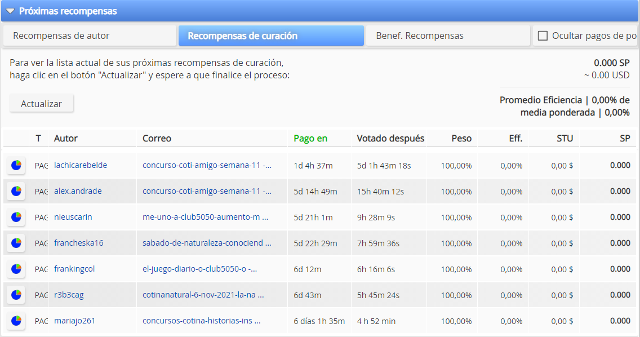Viewport: 640px width, 337px height.
Task: Sort by the Correo column header
Action: (x=157, y=139)
